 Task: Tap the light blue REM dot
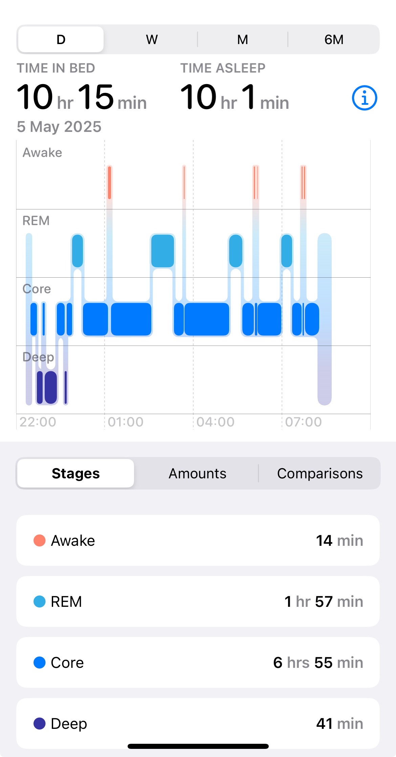pos(40,601)
